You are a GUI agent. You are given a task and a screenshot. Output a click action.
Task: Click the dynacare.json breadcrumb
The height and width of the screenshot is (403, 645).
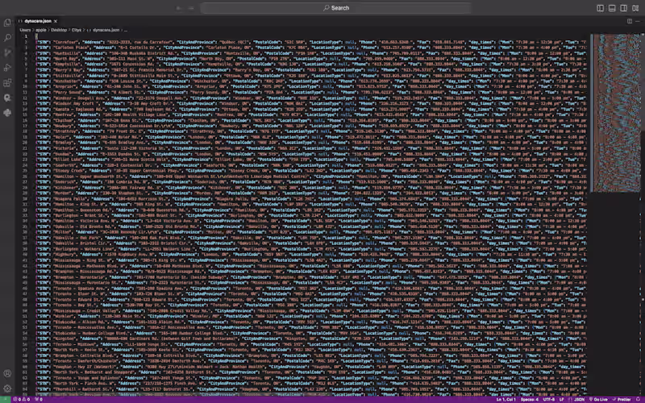(x=106, y=30)
